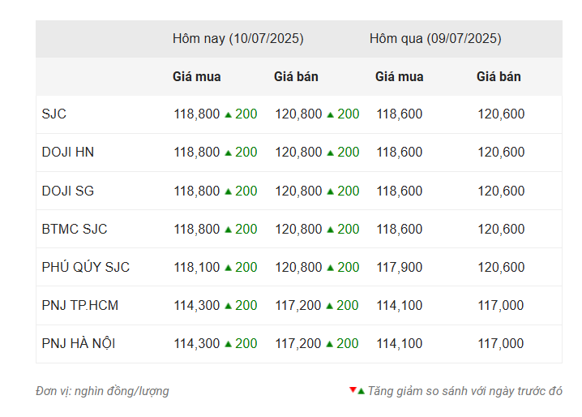Click PHÚ QUÝ SJC today's buy price 118,100
The width and height of the screenshot is (582, 417).
197,267
